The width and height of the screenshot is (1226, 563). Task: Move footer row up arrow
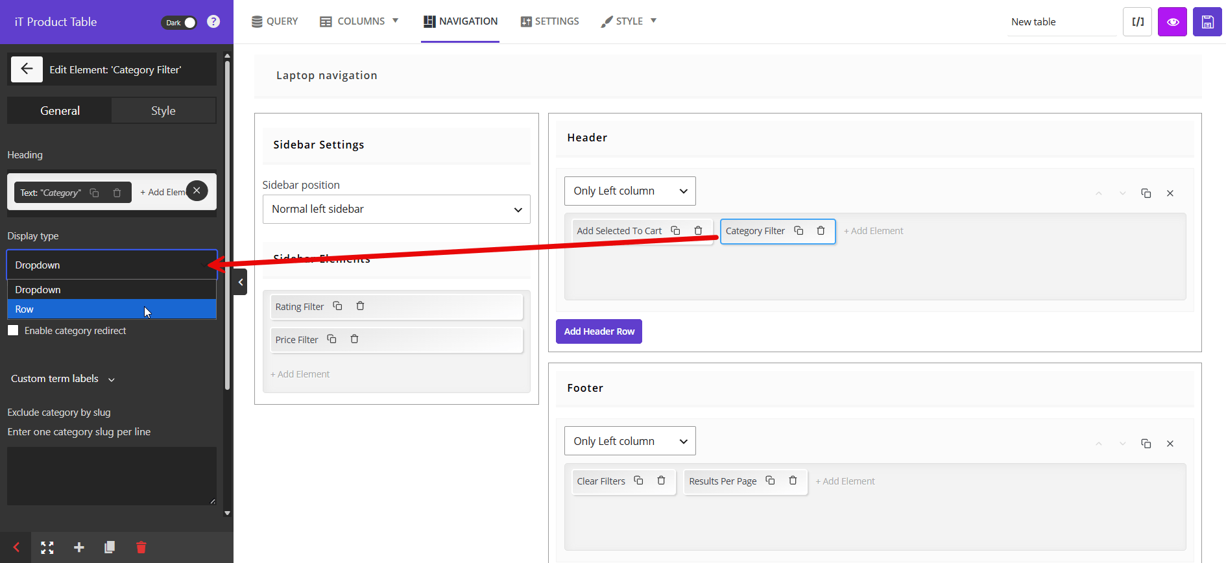tap(1099, 444)
